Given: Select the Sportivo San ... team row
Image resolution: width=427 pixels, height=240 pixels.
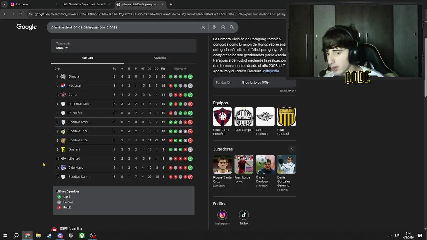Looking at the screenshot, I should pyautogui.click(x=124, y=177).
